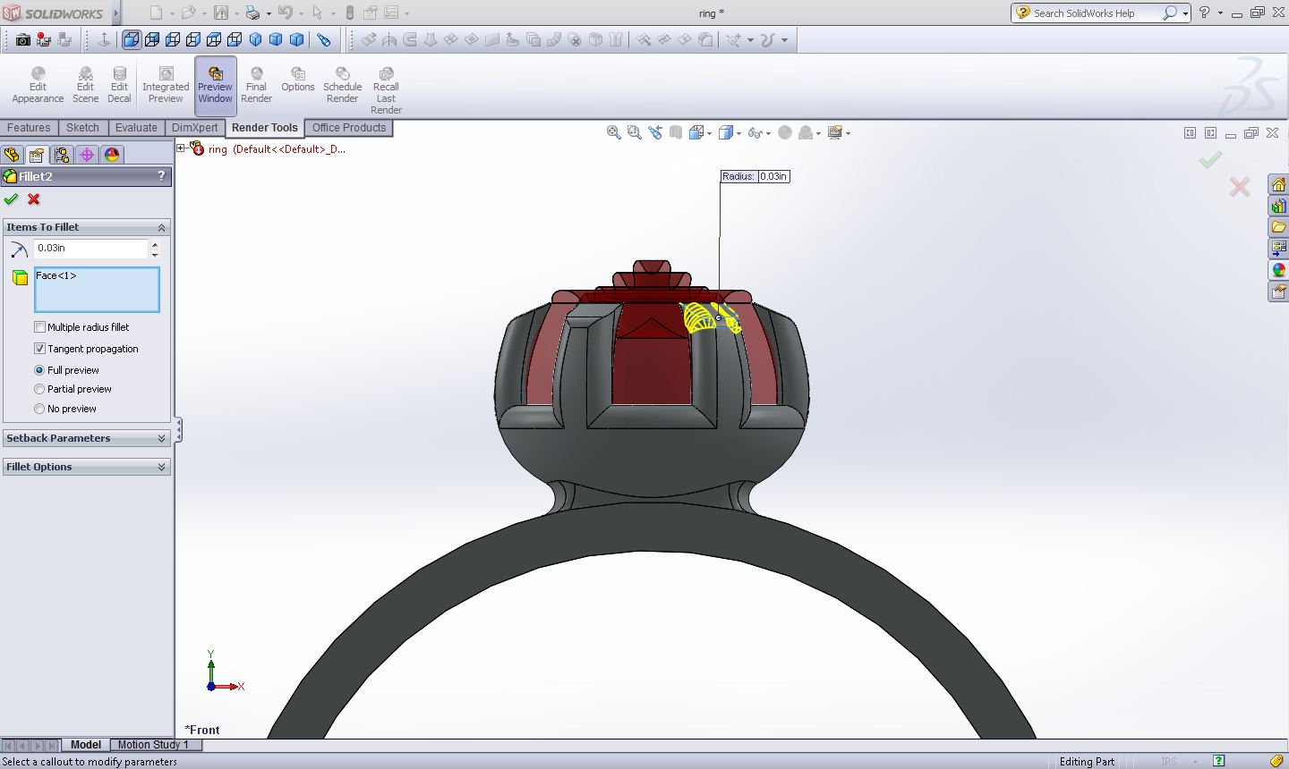Open the Edit Decal tool
The height and width of the screenshot is (769, 1289).
point(119,85)
